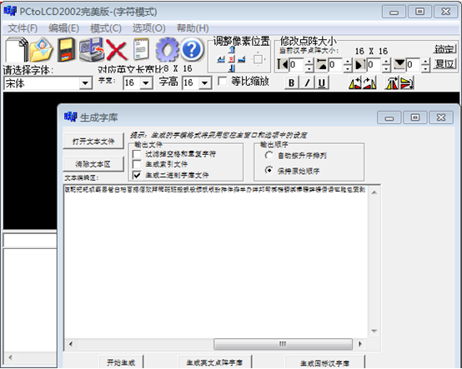
Task: Click the top-edge resize arrow icon
Action: pyautogui.click(x=321, y=64)
